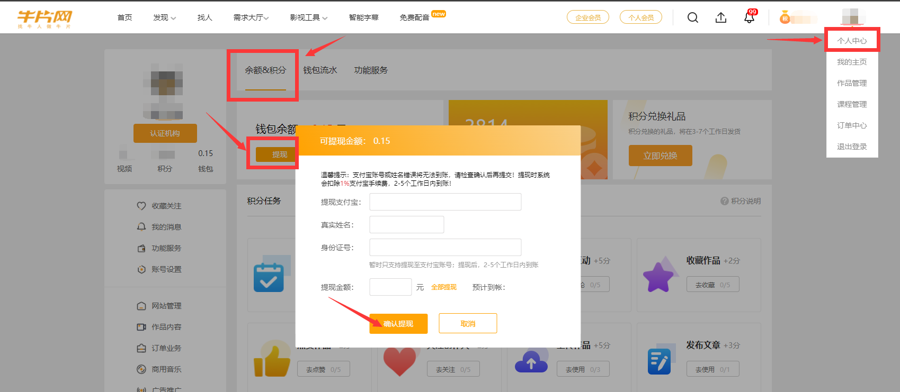Click the 企业会员 button
Viewport: 900px width, 392px height.
coord(588,17)
